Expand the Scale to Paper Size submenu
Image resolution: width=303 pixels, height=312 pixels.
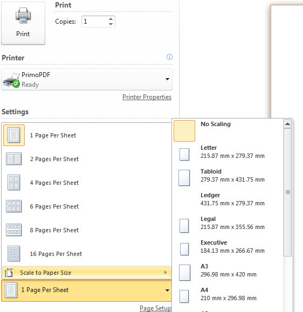tap(87, 273)
